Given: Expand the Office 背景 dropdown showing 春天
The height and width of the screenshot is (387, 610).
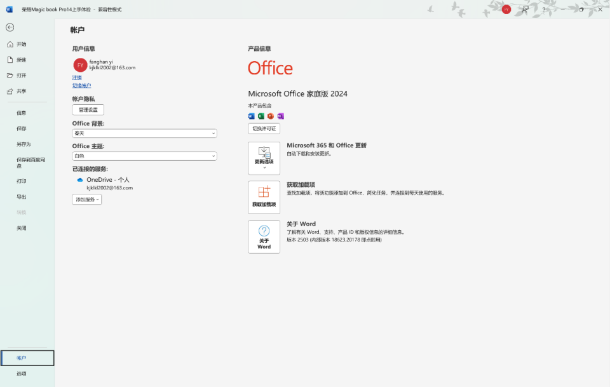Looking at the screenshot, I should [x=144, y=133].
